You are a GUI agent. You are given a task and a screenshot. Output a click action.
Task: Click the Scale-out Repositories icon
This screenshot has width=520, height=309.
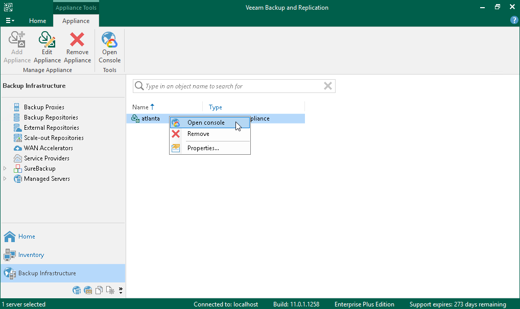17,138
